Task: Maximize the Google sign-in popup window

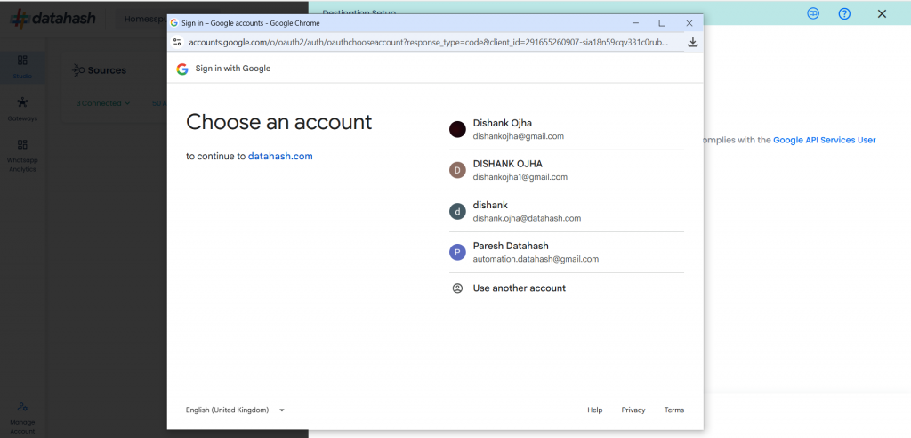Action: click(x=662, y=23)
